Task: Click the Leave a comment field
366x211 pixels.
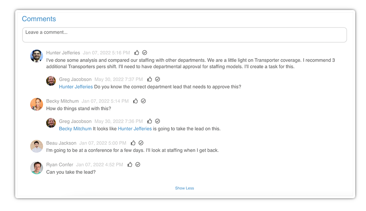Action: [184, 35]
